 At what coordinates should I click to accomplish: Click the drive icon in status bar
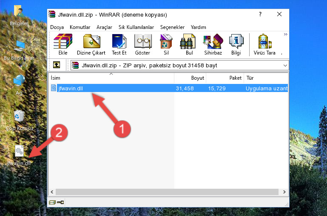click(x=52, y=202)
